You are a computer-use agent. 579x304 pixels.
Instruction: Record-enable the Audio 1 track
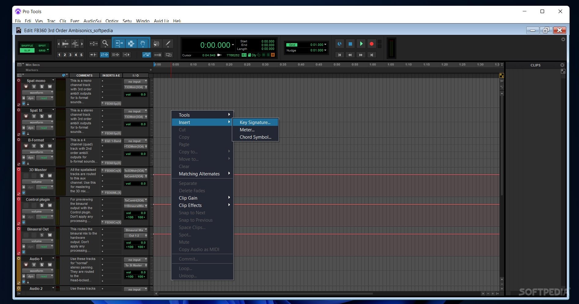(26, 265)
